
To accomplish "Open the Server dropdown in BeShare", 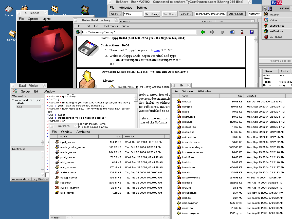I will pos(186,14).
